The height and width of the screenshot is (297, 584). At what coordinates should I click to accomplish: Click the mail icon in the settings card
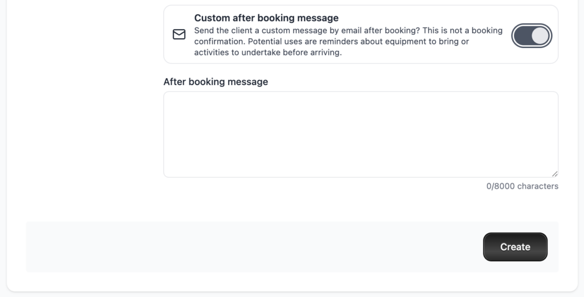179,35
